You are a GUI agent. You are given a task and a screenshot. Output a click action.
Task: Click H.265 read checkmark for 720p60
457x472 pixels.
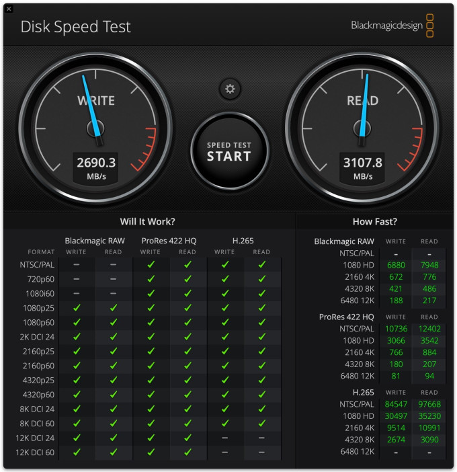pyautogui.click(x=261, y=279)
